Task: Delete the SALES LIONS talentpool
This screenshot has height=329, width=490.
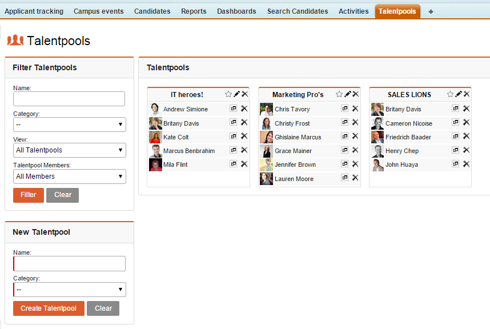Action: (467, 94)
